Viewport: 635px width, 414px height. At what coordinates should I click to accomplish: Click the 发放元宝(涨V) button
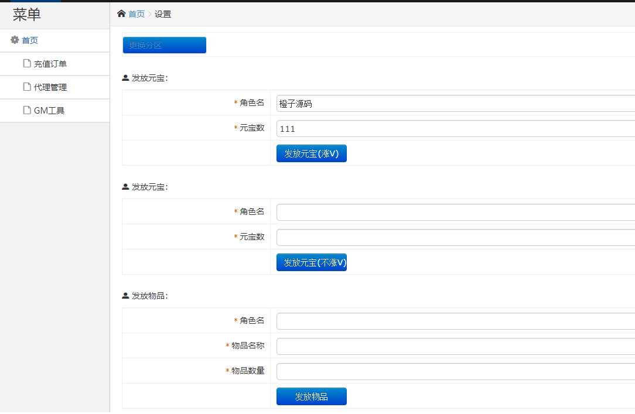click(311, 153)
